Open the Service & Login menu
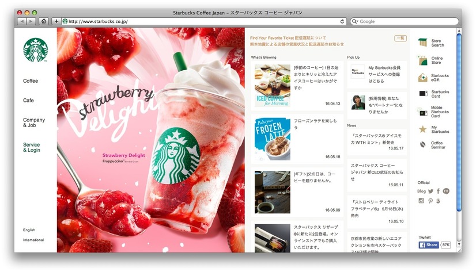This screenshot has height=272, width=476. coord(31,147)
